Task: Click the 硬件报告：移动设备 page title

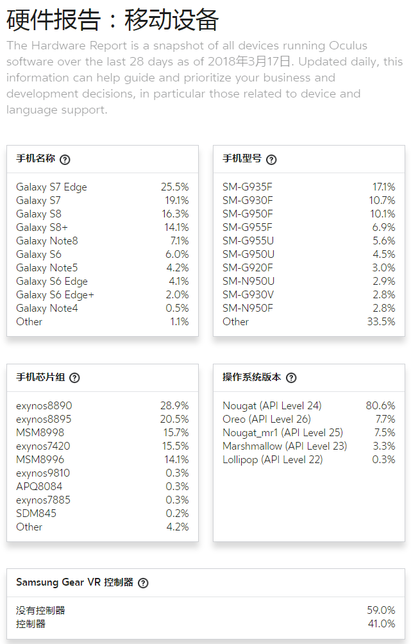Action: (x=113, y=20)
